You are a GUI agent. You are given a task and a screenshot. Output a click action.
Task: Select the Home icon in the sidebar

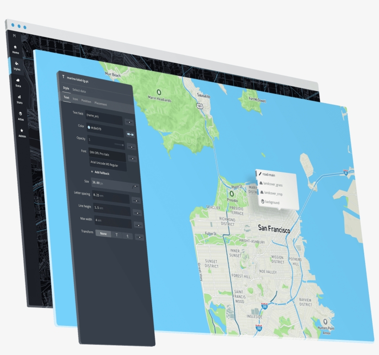click(15, 48)
